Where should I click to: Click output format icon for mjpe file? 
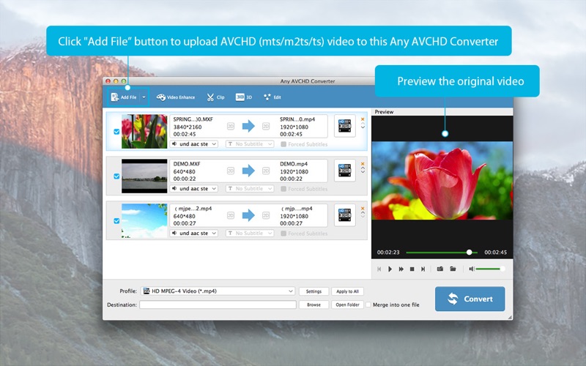click(x=344, y=215)
